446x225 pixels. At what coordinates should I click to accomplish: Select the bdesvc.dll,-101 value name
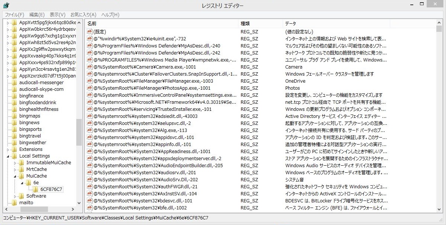(x=143, y=201)
